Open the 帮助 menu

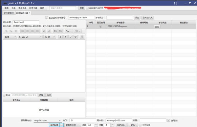pos(42,8)
